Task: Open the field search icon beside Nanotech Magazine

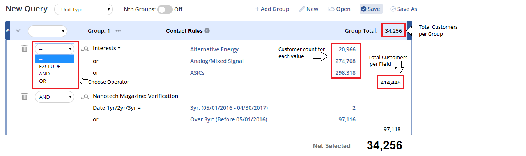Action: pos(85,96)
